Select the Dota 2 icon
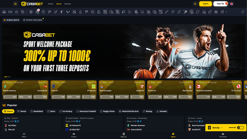This screenshot has width=247, height=139. (74, 12)
